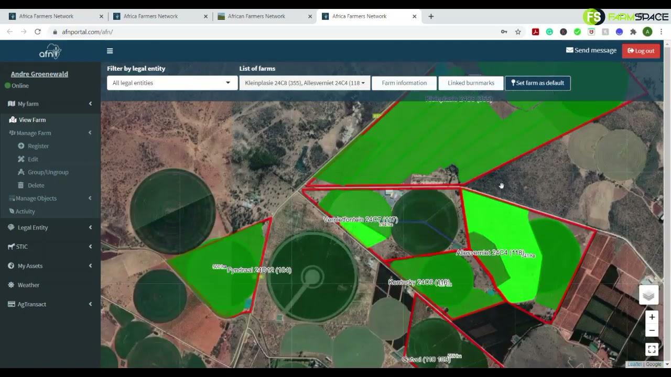The image size is (671, 377).
Task: Enter fullscreen map view
Action: pyautogui.click(x=652, y=349)
